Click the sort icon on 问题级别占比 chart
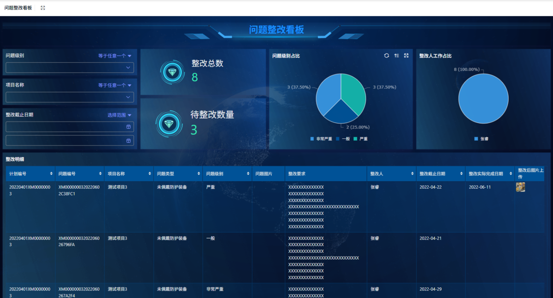 (396, 56)
